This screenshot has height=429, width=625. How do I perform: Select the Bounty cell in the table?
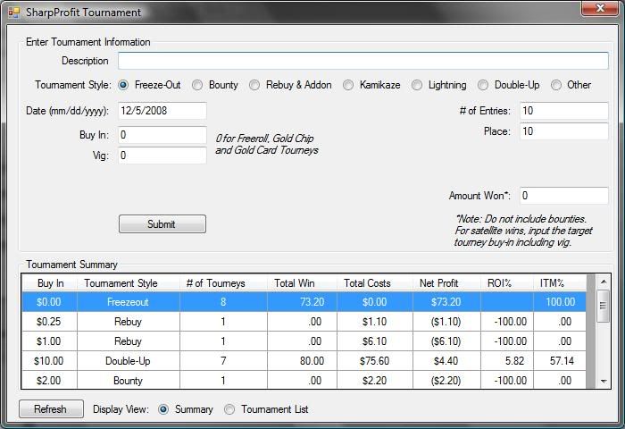tap(129, 381)
